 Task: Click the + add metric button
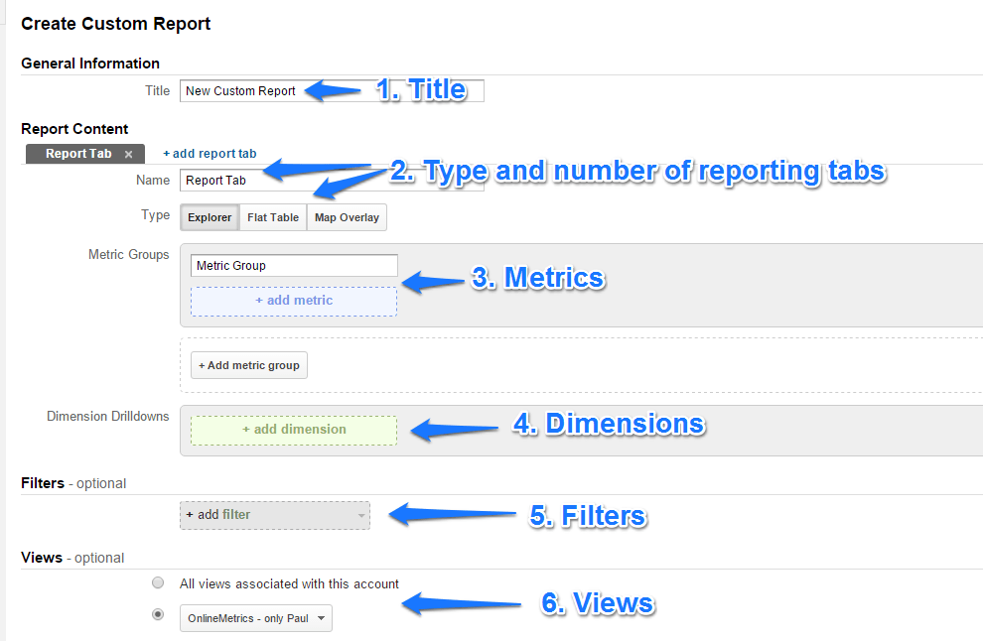click(x=293, y=301)
